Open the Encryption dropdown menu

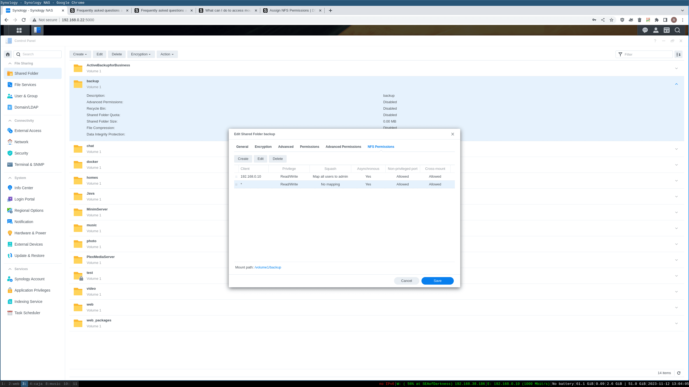[141, 54]
